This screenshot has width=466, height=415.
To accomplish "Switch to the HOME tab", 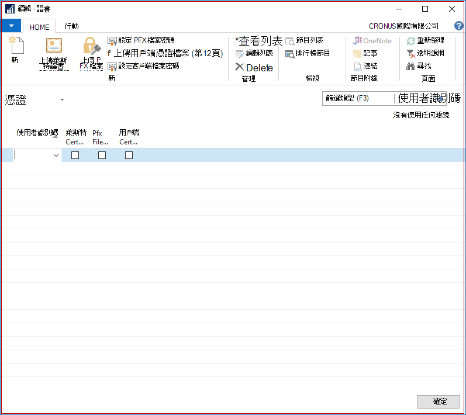I will [39, 27].
